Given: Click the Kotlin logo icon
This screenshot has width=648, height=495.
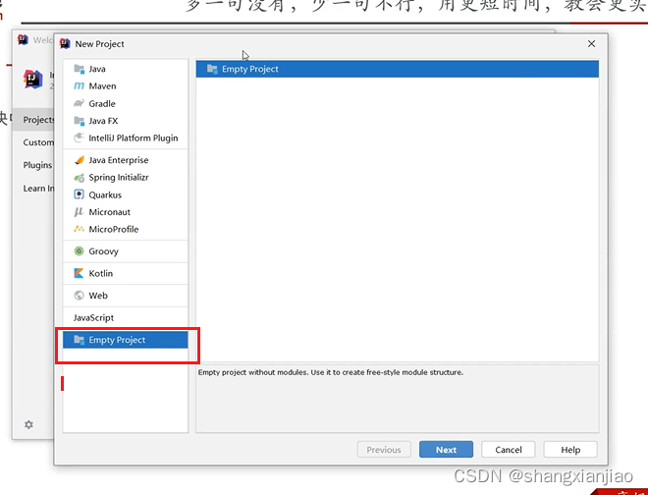Looking at the screenshot, I should point(79,273).
